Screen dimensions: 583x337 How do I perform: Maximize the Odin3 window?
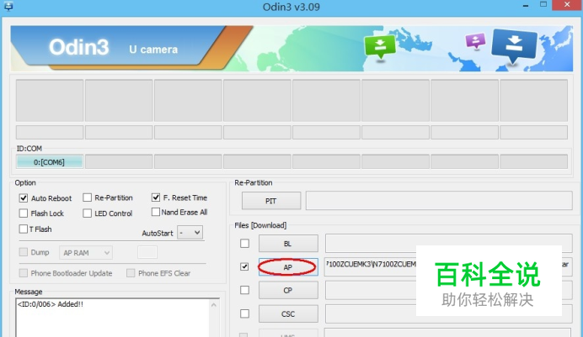543,5
